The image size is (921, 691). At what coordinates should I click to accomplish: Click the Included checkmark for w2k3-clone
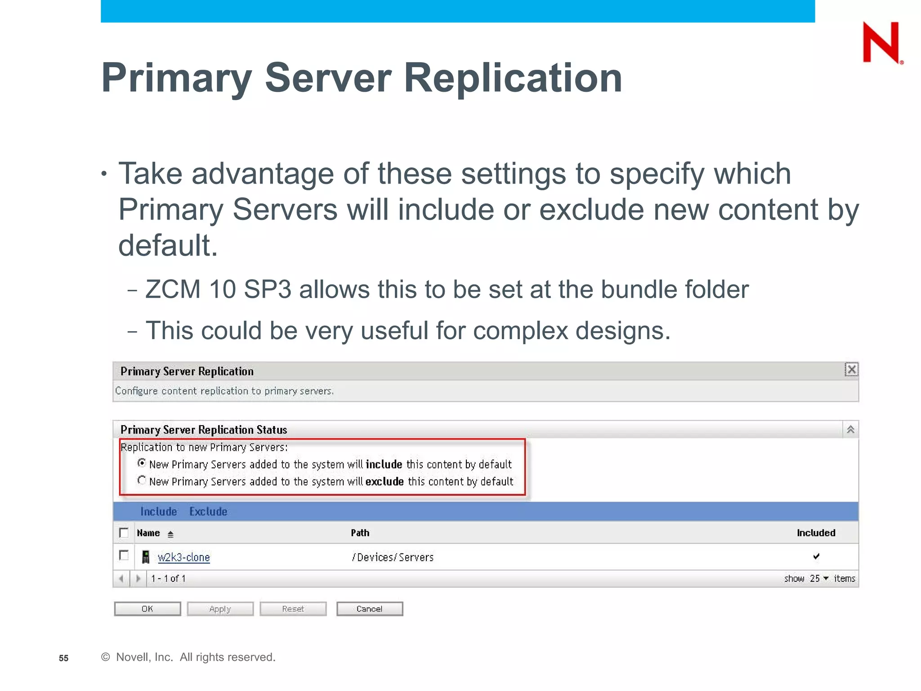pos(816,556)
